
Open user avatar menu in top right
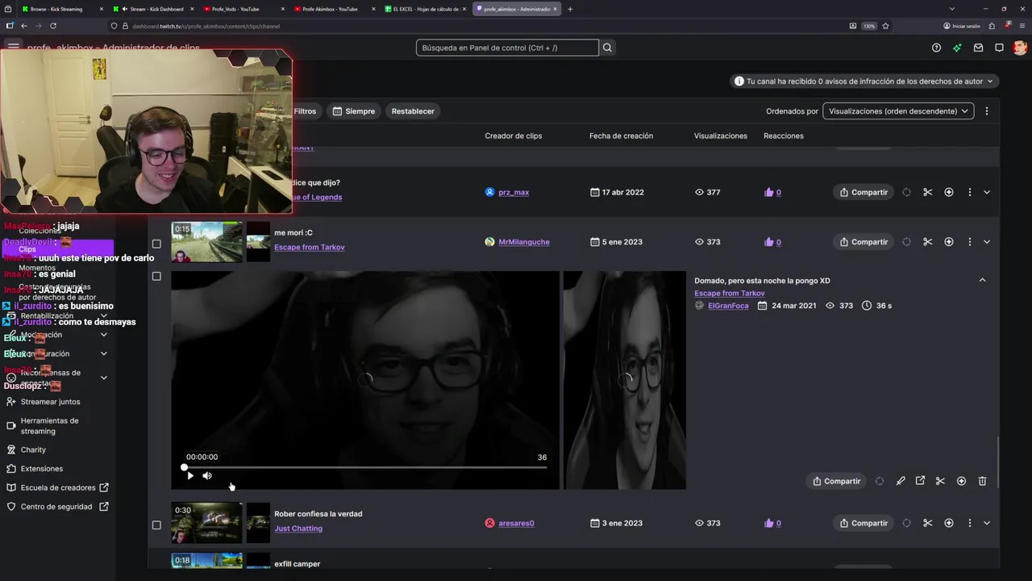point(1020,48)
